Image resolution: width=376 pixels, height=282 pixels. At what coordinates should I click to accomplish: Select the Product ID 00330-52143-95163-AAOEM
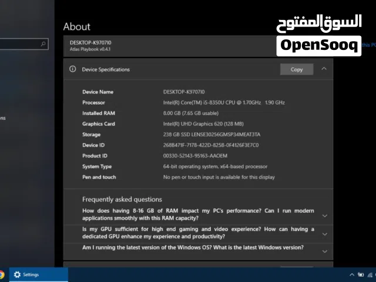click(x=195, y=156)
